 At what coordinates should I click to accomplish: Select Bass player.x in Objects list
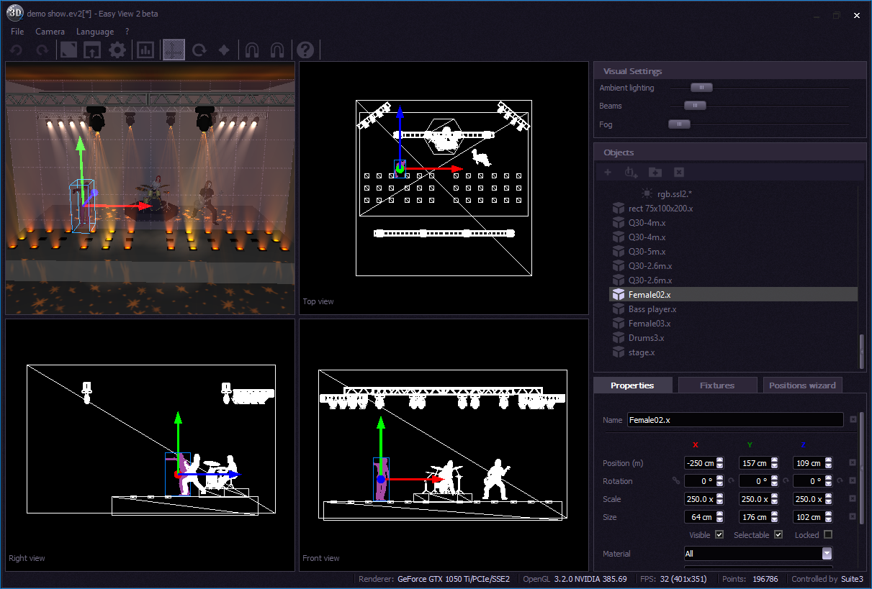652,309
